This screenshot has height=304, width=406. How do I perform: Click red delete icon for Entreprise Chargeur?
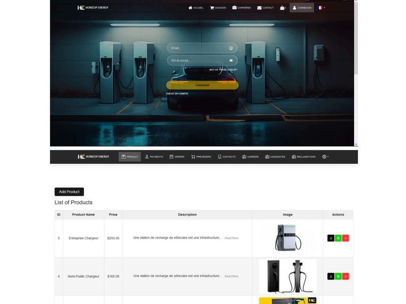(x=346, y=238)
